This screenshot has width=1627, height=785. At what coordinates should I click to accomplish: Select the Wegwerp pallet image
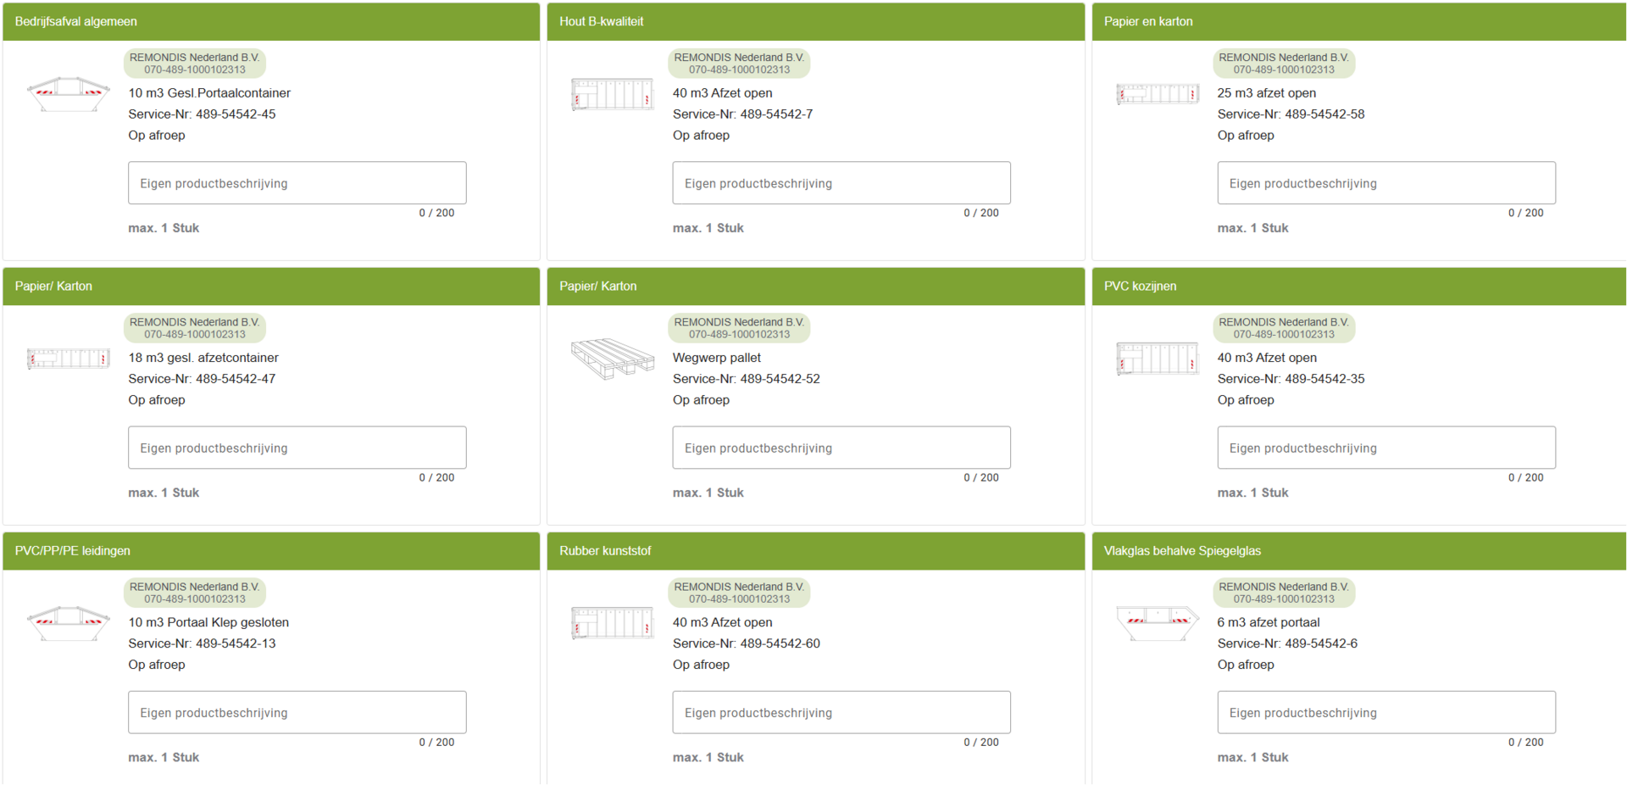(x=612, y=359)
